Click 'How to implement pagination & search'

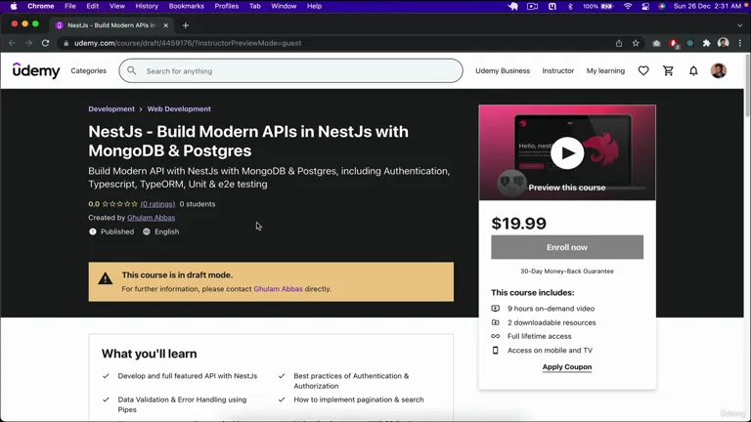[359, 400]
